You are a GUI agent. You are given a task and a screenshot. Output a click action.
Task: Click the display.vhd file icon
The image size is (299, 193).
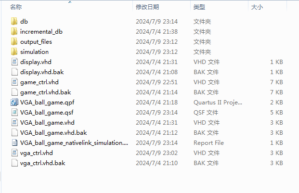[x=14, y=62]
